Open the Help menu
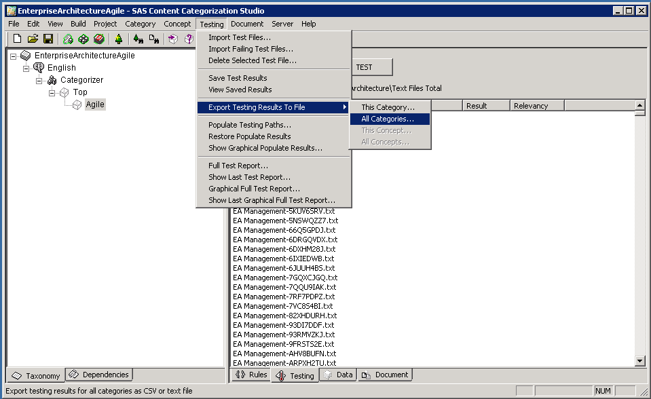Screen dimensions: 651x399 tap(308, 24)
